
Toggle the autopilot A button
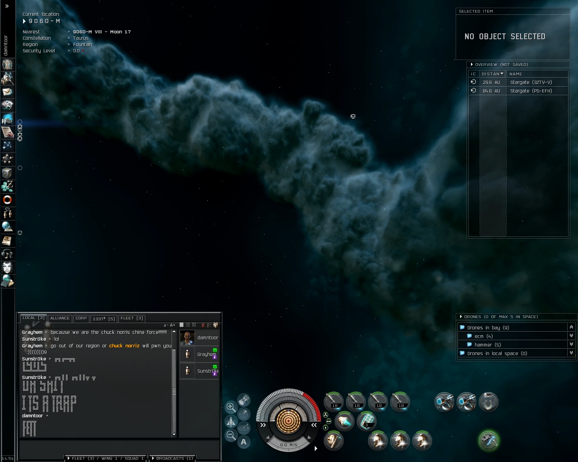click(244, 442)
